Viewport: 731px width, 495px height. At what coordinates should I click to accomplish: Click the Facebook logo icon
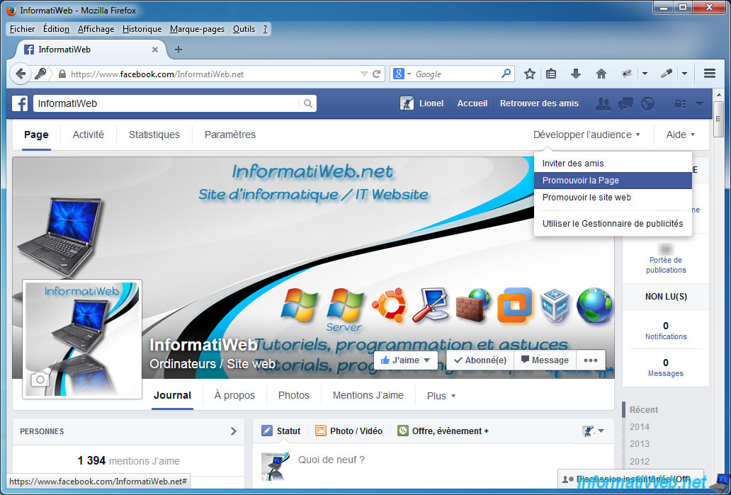[20, 103]
